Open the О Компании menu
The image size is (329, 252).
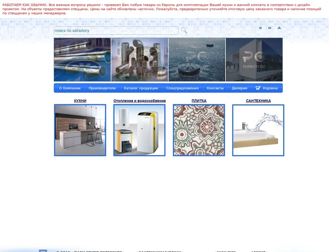pyautogui.click(x=70, y=88)
